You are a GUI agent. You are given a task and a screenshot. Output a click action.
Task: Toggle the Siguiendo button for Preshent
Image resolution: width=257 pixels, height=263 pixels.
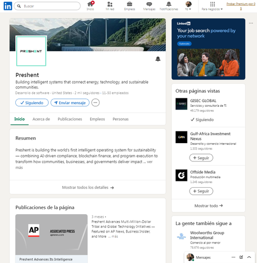coord(32,103)
